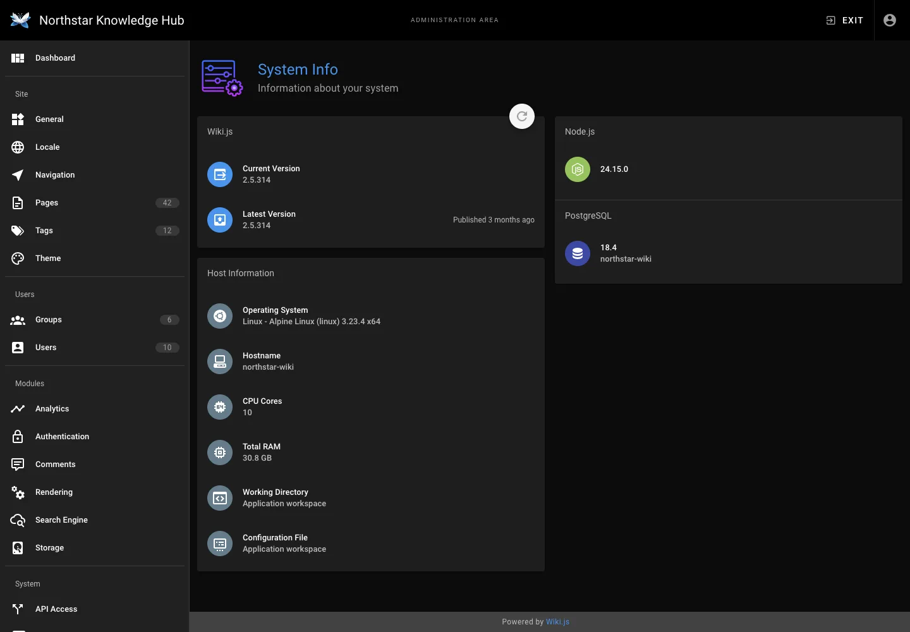
Task: Open the Comments module
Action: click(95, 465)
